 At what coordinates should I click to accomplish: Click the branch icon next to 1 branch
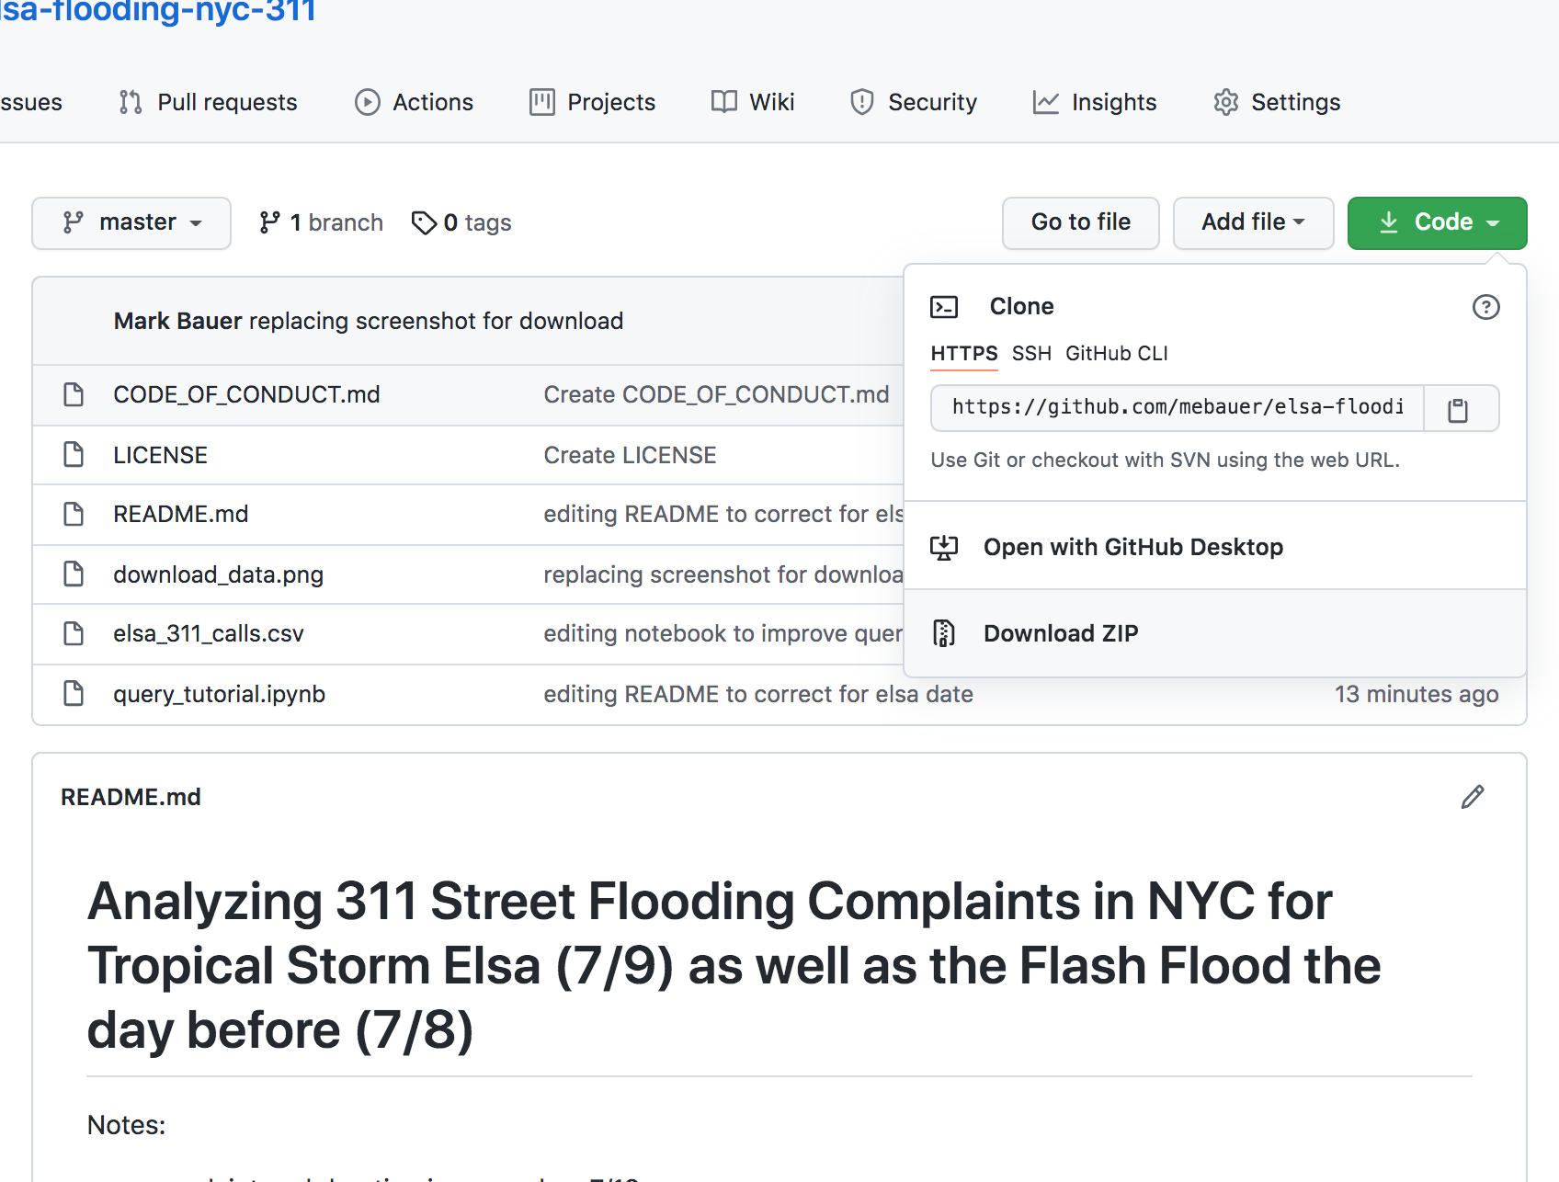269,222
